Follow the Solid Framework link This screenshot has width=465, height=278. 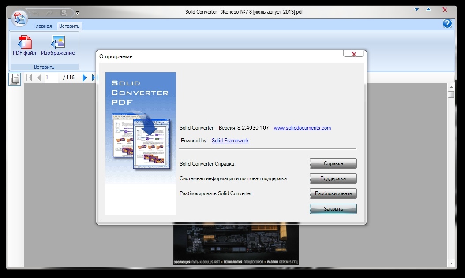point(230,141)
